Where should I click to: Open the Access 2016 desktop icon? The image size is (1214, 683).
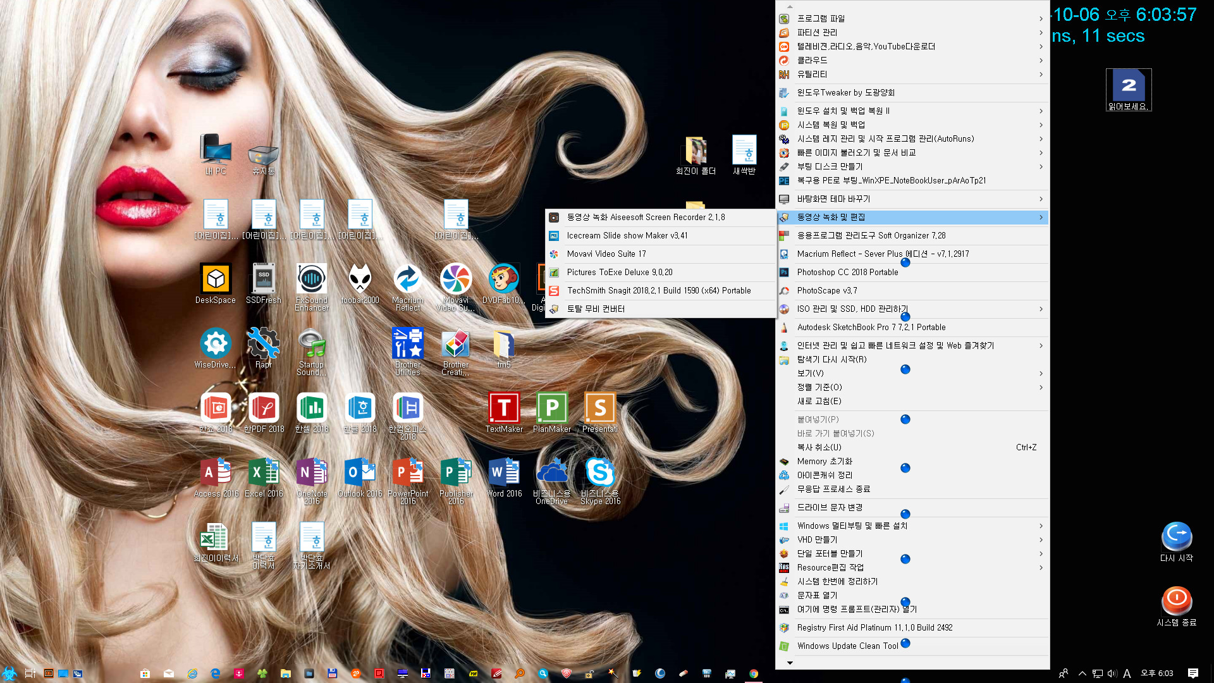point(216,477)
